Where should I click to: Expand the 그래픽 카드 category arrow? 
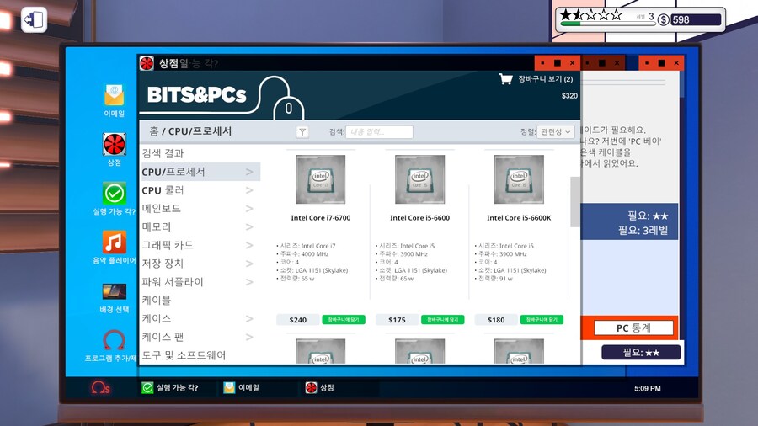coord(249,245)
